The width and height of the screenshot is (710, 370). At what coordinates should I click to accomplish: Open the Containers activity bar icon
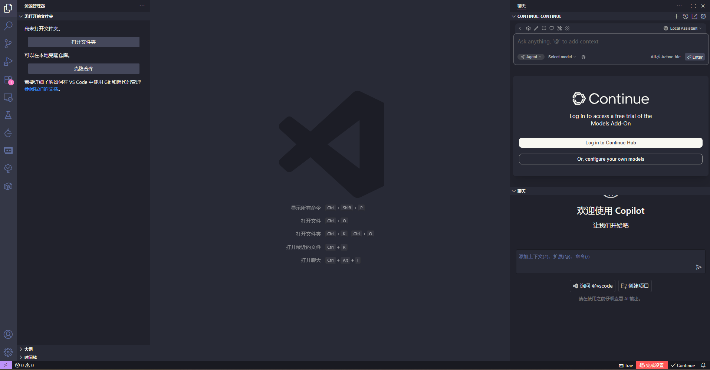point(8,186)
